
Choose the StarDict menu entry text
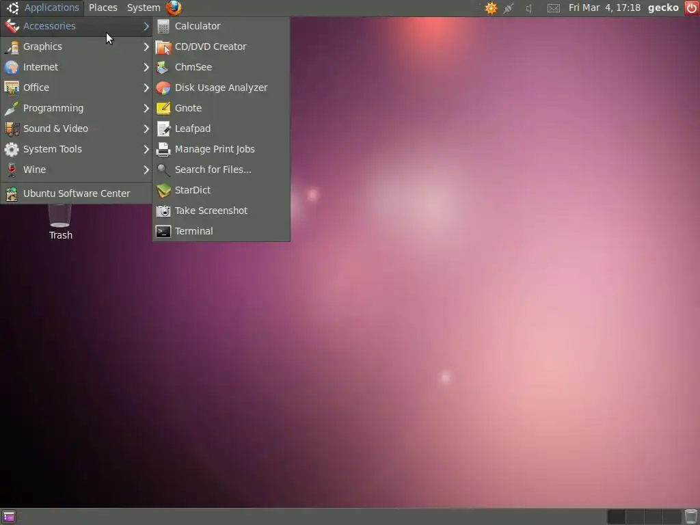click(192, 190)
